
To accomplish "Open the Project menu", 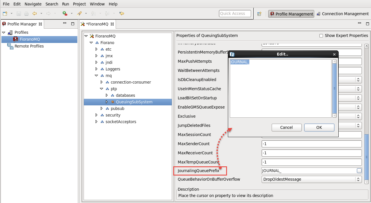I will pyautogui.click(x=79, y=4).
